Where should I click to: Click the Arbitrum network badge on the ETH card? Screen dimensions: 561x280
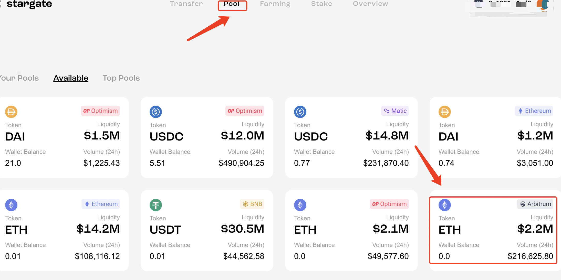[x=535, y=204]
